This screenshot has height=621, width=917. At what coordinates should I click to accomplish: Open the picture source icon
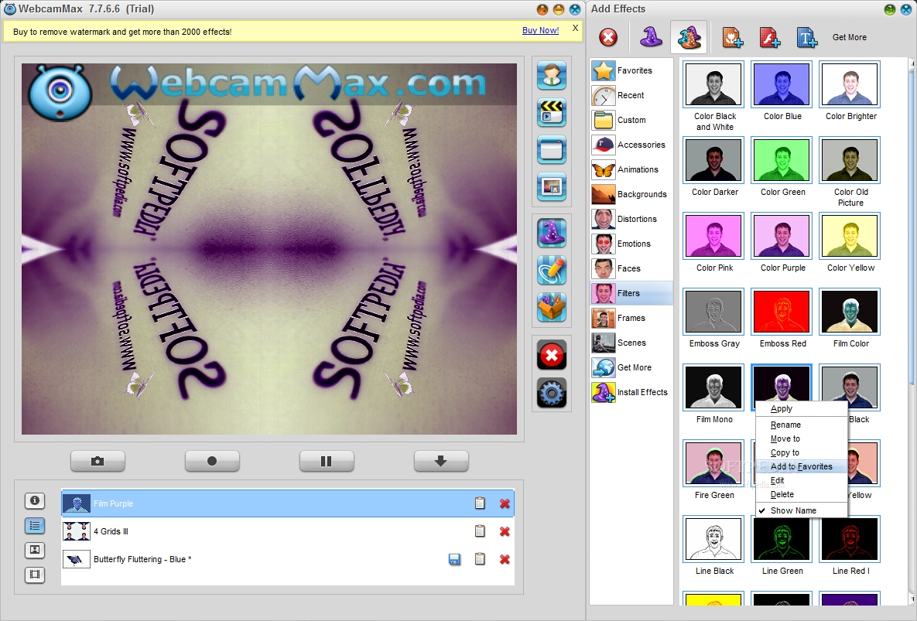point(552,187)
